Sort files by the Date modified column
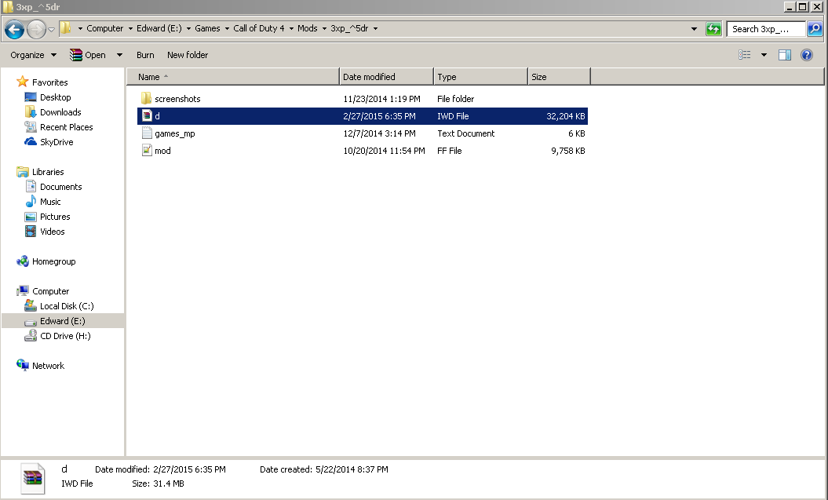 [x=369, y=77]
